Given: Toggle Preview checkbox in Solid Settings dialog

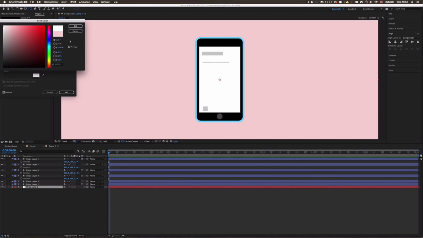Looking at the screenshot, I should pos(4,92).
